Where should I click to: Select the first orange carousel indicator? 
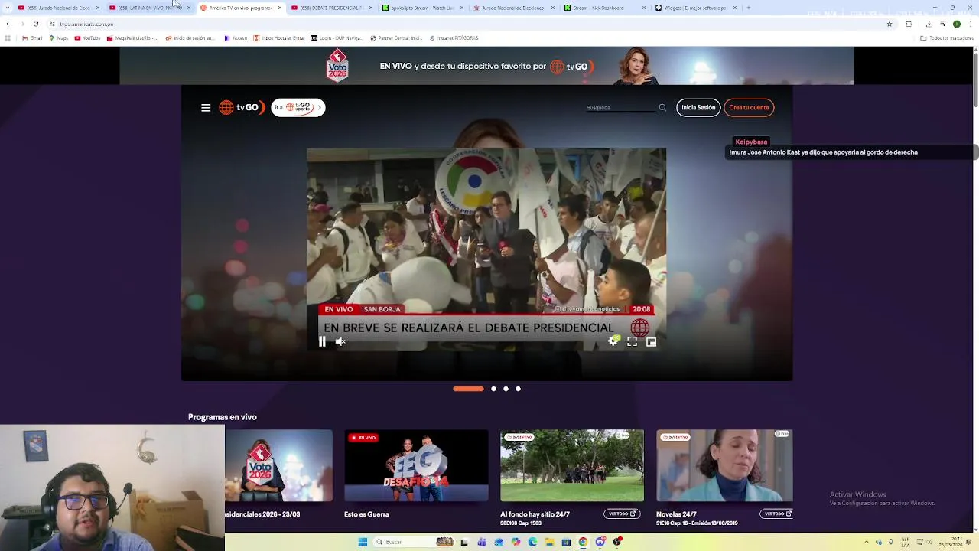click(468, 389)
